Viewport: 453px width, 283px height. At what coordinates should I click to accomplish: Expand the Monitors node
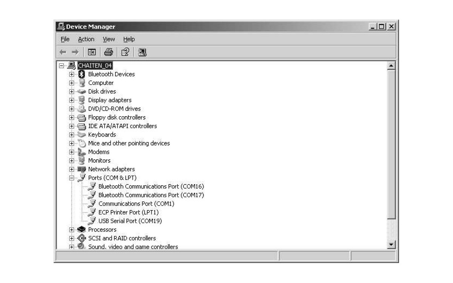(72, 161)
